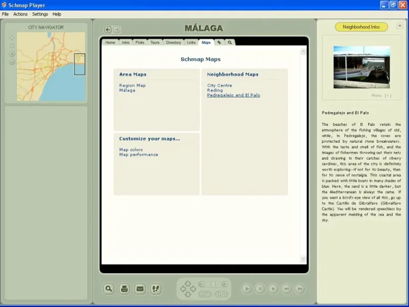Image resolution: width=409 pixels, height=307 pixels.
Task: Switch to the Picks tab
Action: click(x=140, y=42)
